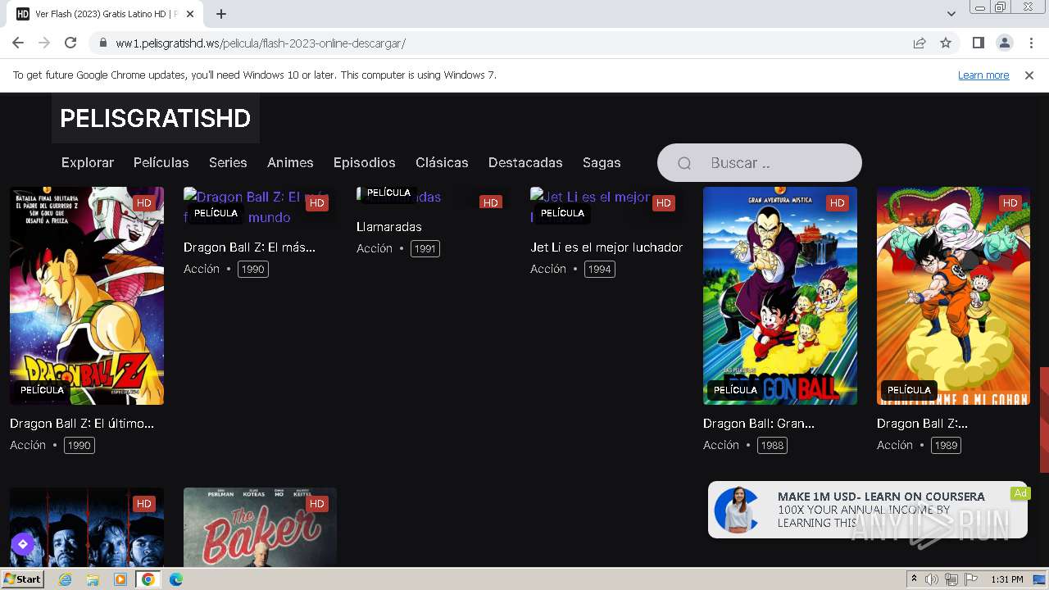This screenshot has height=590, width=1049.
Task: Open the Dragon Ball Z Gohan poster
Action: [953, 296]
